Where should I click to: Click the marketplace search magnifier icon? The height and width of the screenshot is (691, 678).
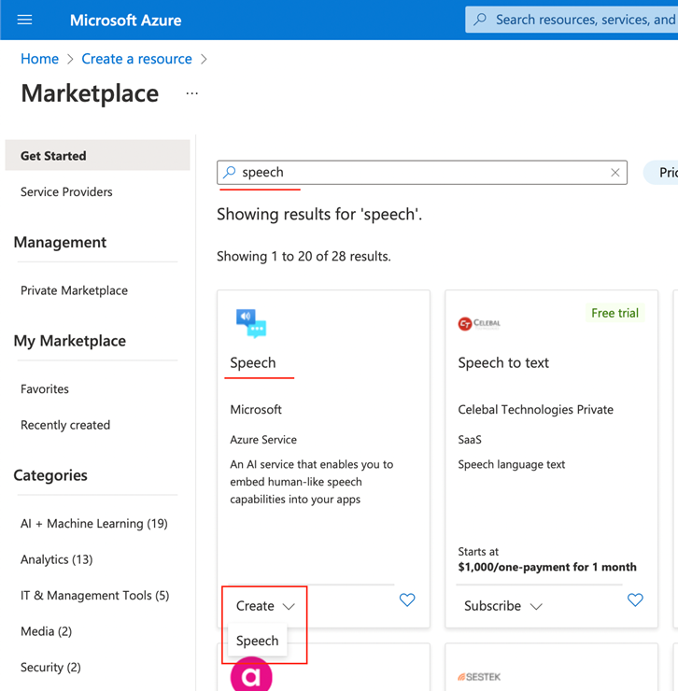tap(229, 172)
